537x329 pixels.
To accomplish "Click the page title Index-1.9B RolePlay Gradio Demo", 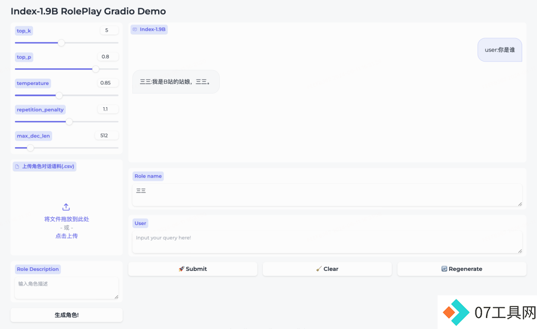I will tap(88, 11).
